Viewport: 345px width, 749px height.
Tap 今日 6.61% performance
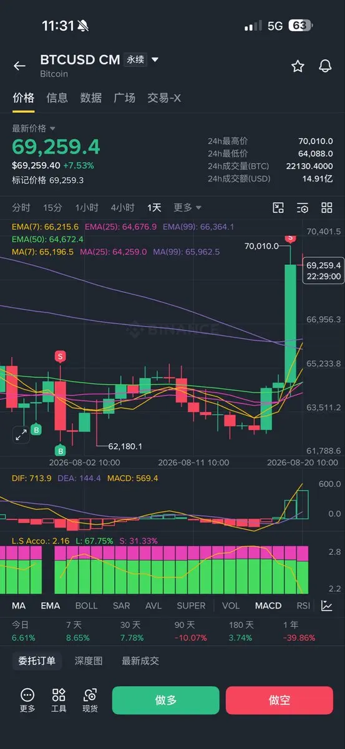pos(24,631)
